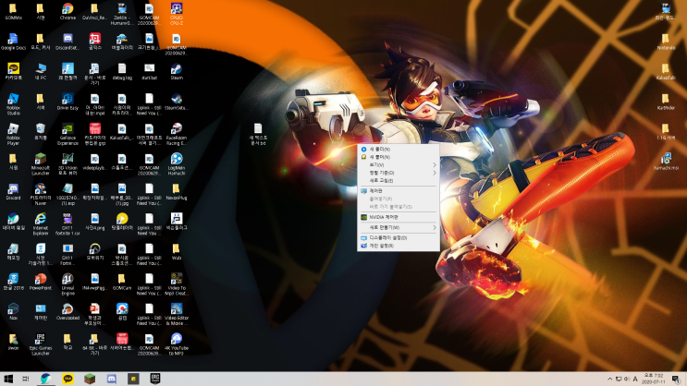Select the Internet Explorer desktop icon
The width and height of the screenshot is (687, 386).
41,224
